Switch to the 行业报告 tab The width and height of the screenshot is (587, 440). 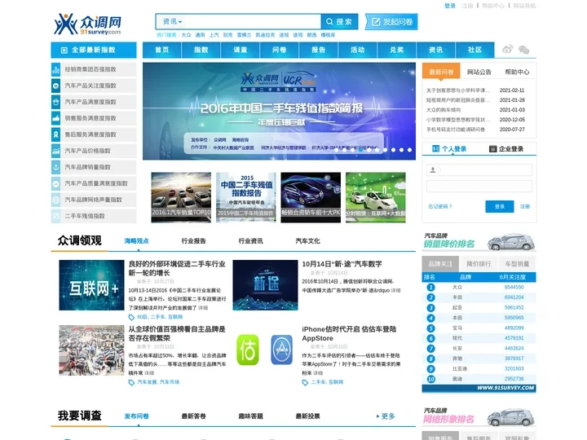[193, 241]
